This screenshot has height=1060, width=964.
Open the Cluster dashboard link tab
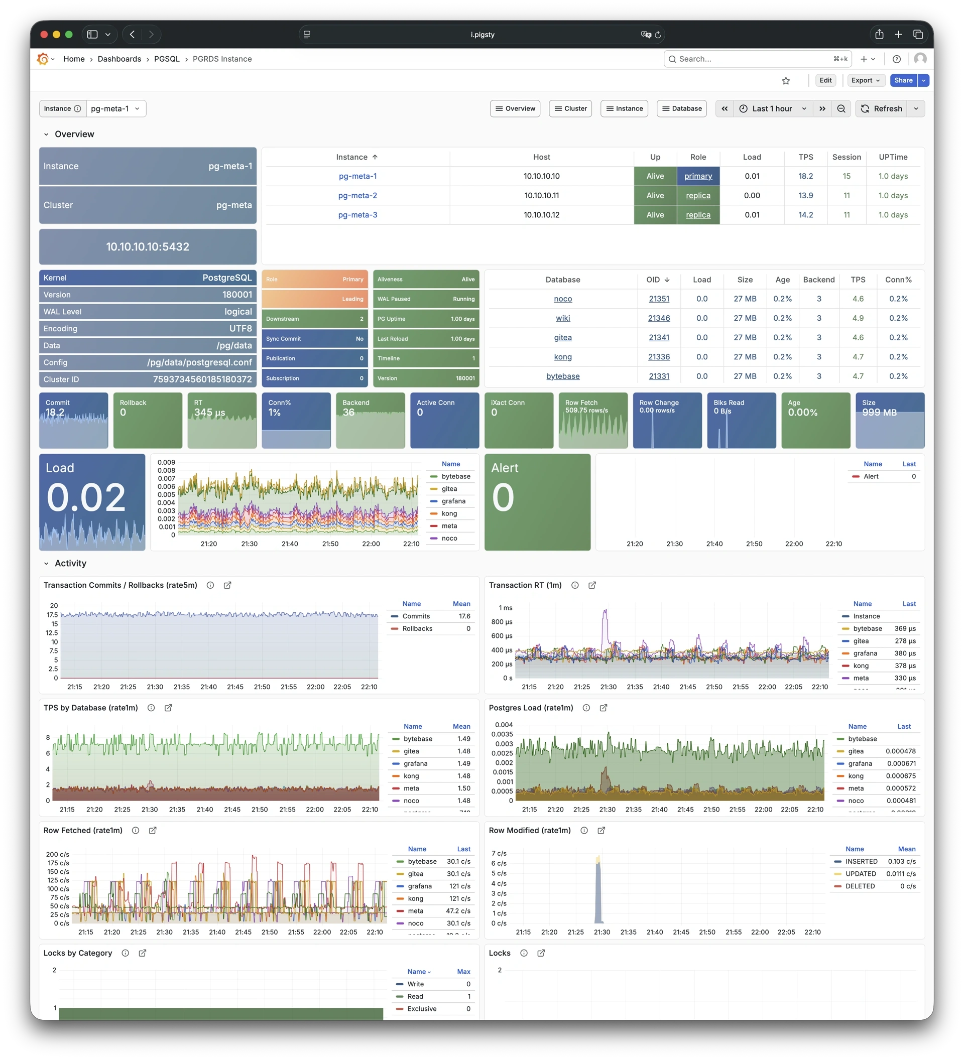[x=570, y=109]
